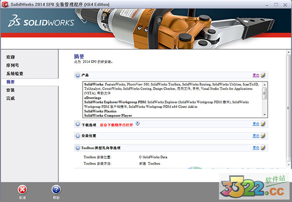Click the product list scroll up arrow
The image size is (292, 202).
(x=264, y=84)
